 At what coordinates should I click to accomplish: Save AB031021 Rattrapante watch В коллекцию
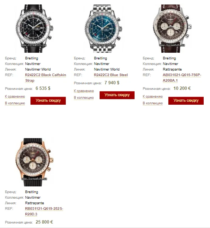point(153,103)
